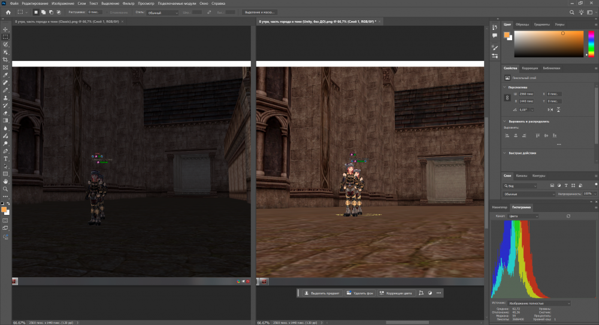Select the Pen tool
This screenshot has width=599, height=325.
click(5, 151)
